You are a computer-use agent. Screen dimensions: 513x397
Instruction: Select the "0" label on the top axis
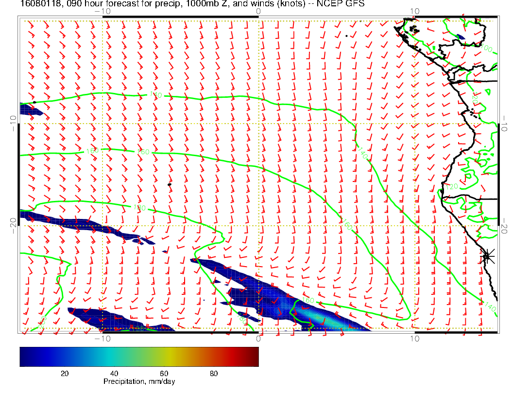point(258,11)
